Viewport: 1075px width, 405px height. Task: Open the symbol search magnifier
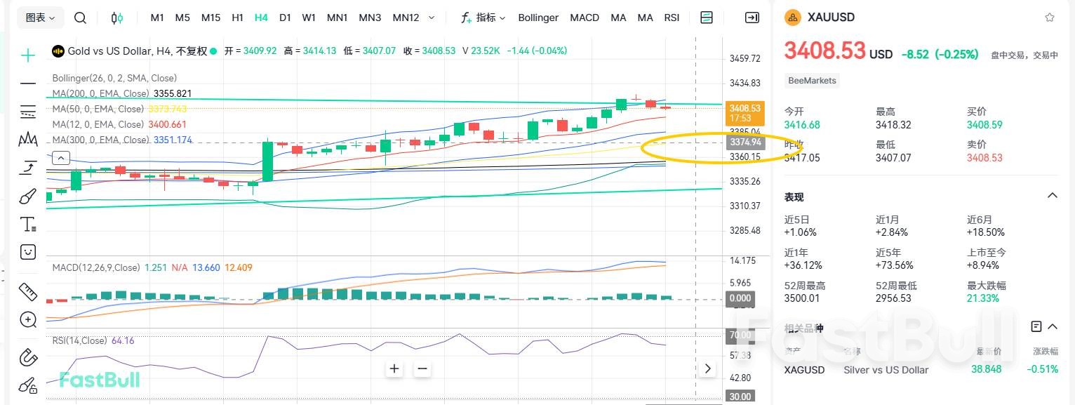click(81, 18)
